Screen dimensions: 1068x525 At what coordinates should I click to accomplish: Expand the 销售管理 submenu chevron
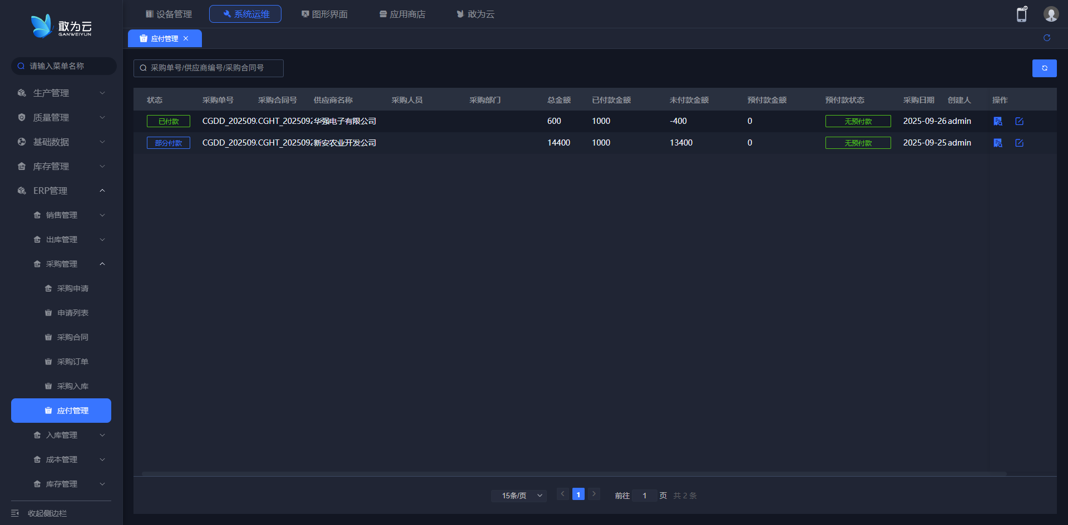coord(102,215)
